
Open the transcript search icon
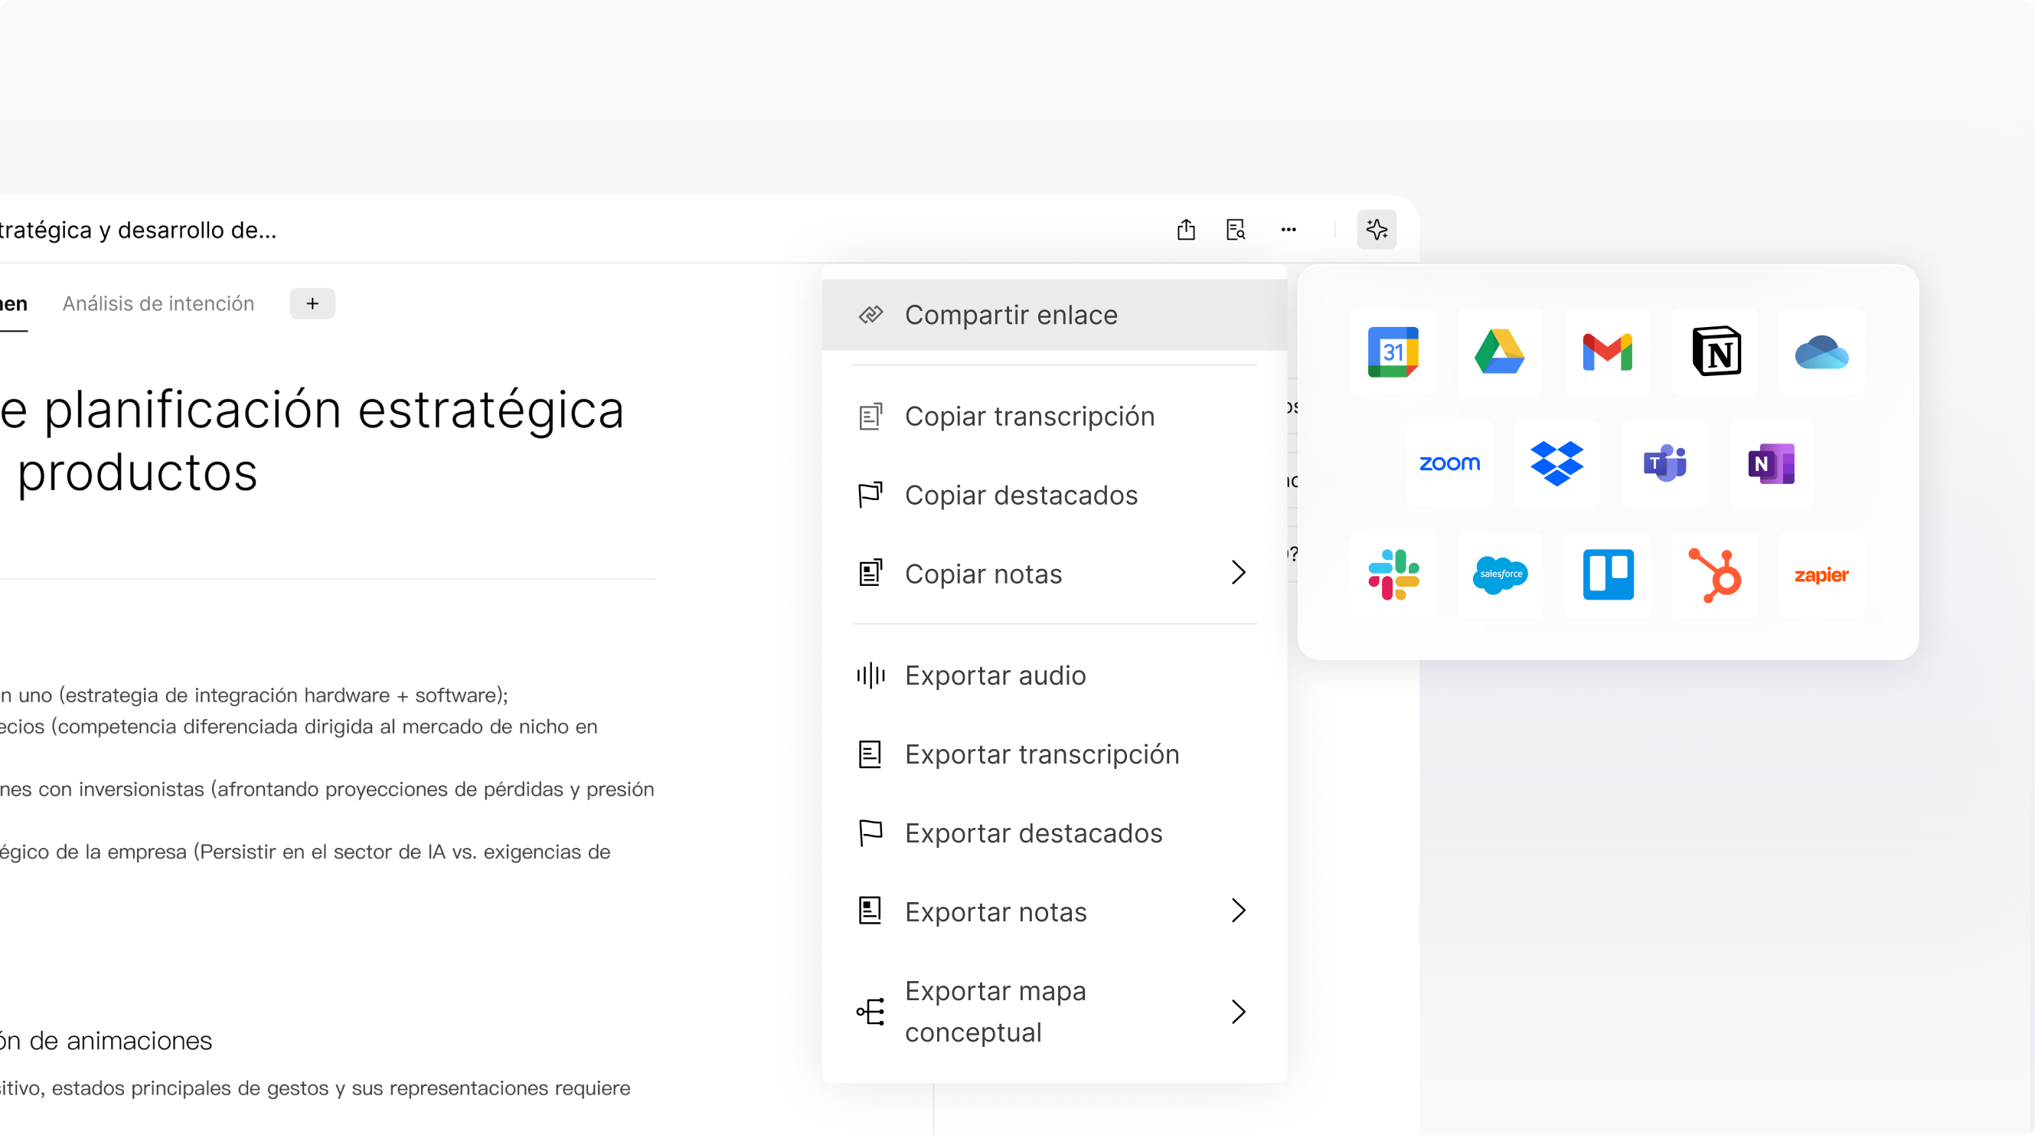1236,230
